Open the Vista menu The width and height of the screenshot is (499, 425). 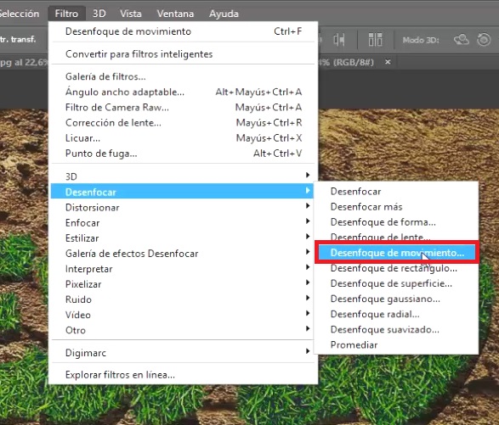131,14
